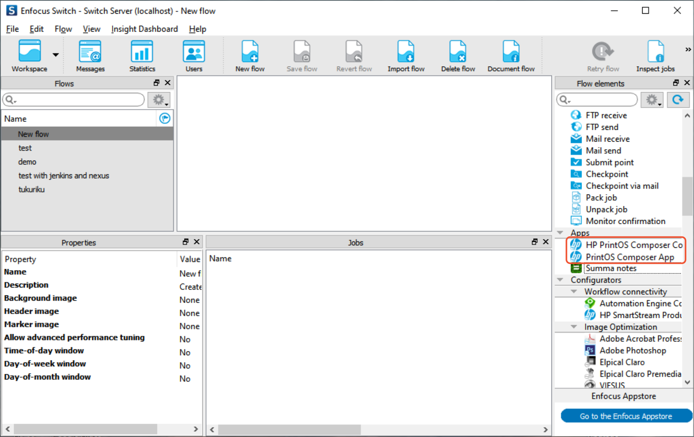Click the Import flow toolbar icon

pyautogui.click(x=406, y=56)
